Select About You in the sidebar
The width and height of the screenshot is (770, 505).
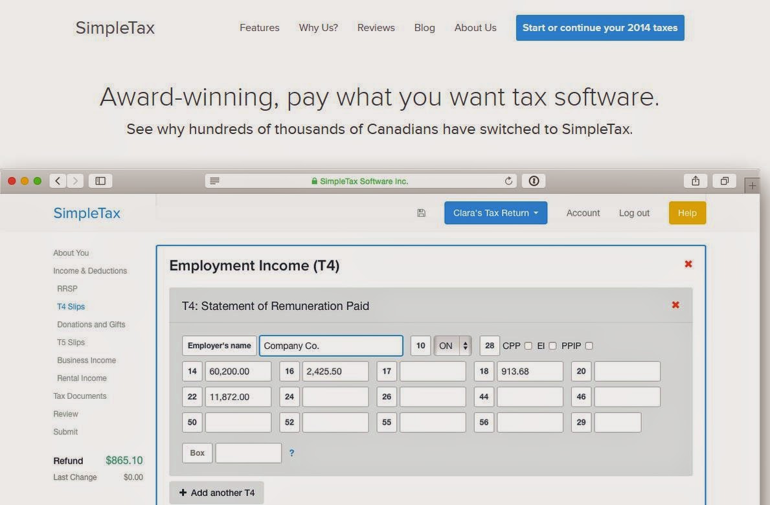tap(71, 252)
